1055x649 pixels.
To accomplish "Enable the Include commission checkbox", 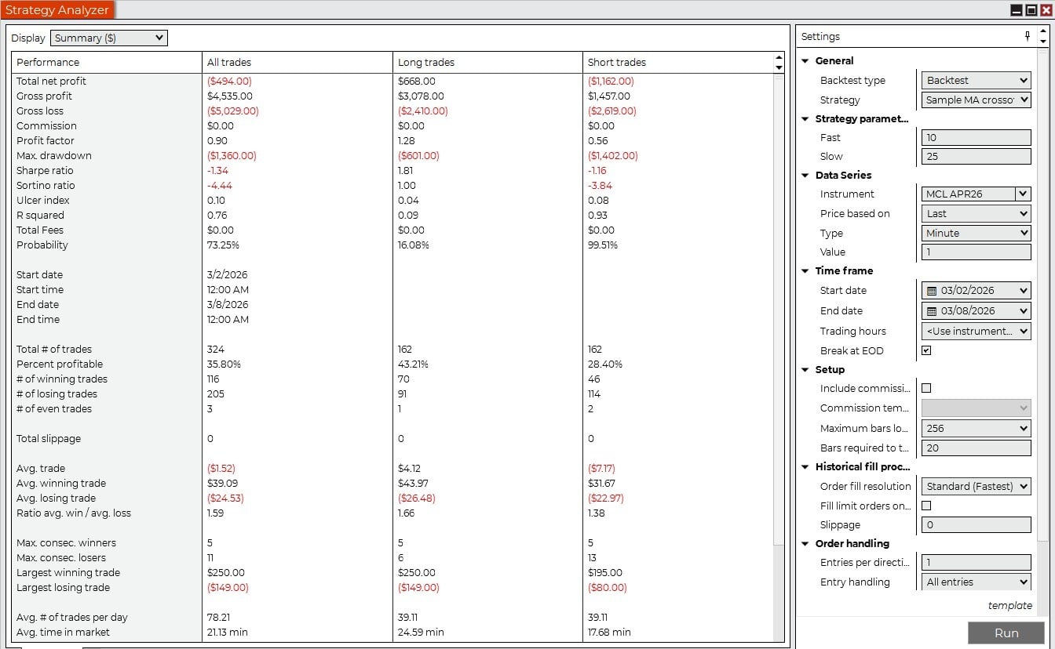I will click(926, 388).
